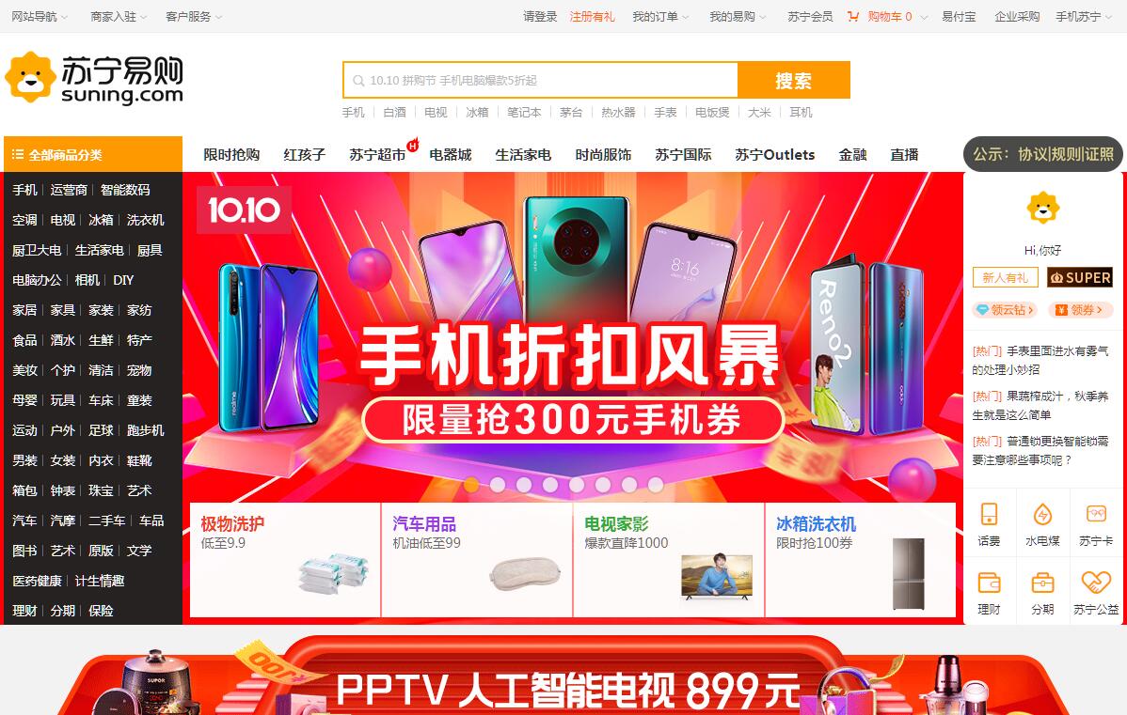Click the 苏宁卡 gift card icon

(x=1096, y=514)
